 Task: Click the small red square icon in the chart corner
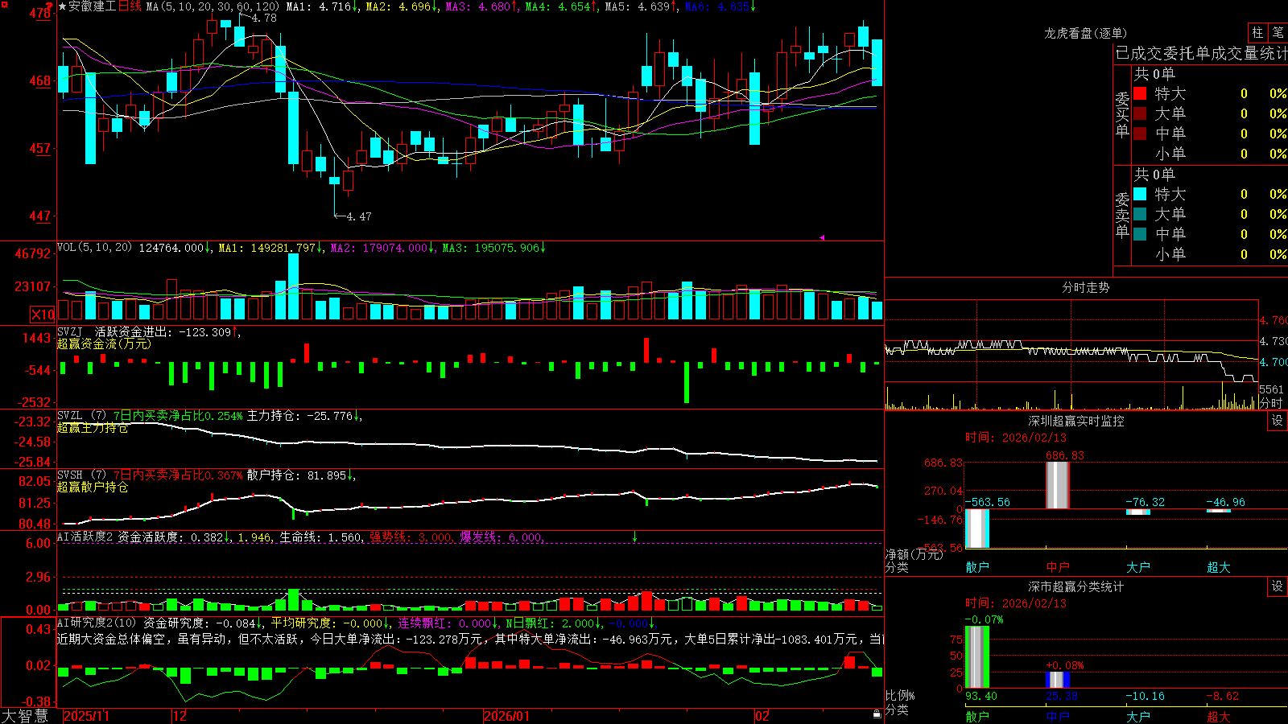tap(4, 5)
